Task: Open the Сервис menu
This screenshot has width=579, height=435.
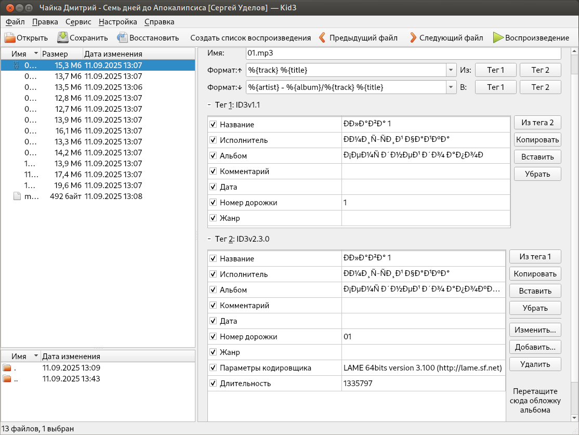Action: (x=78, y=22)
